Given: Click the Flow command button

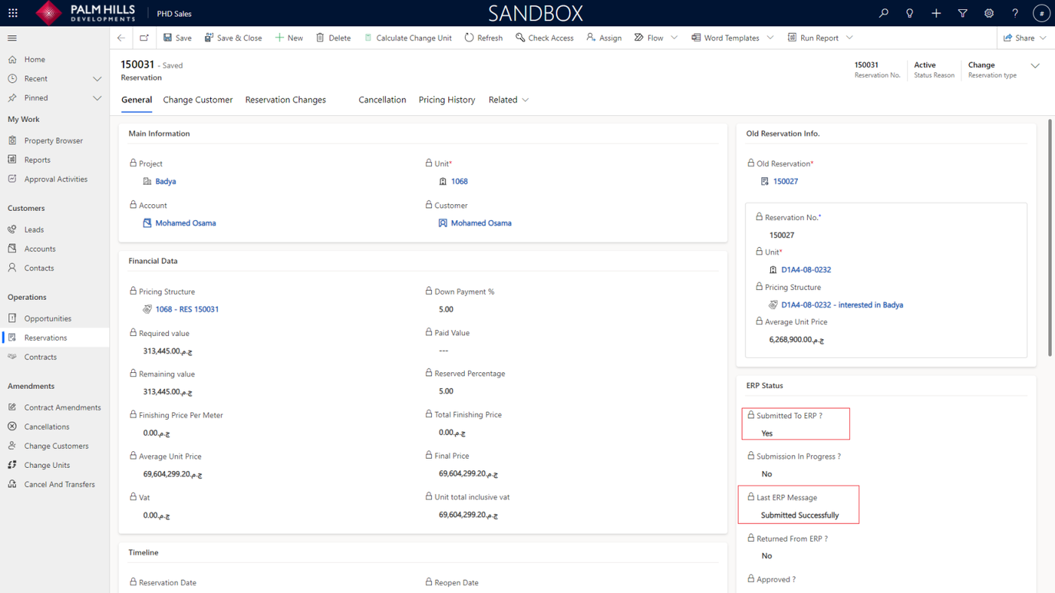Looking at the screenshot, I should click(x=649, y=38).
